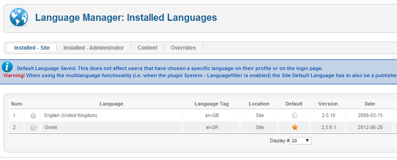This screenshot has width=397, height=160.
Task: Go to the Content tab
Action: (147, 48)
